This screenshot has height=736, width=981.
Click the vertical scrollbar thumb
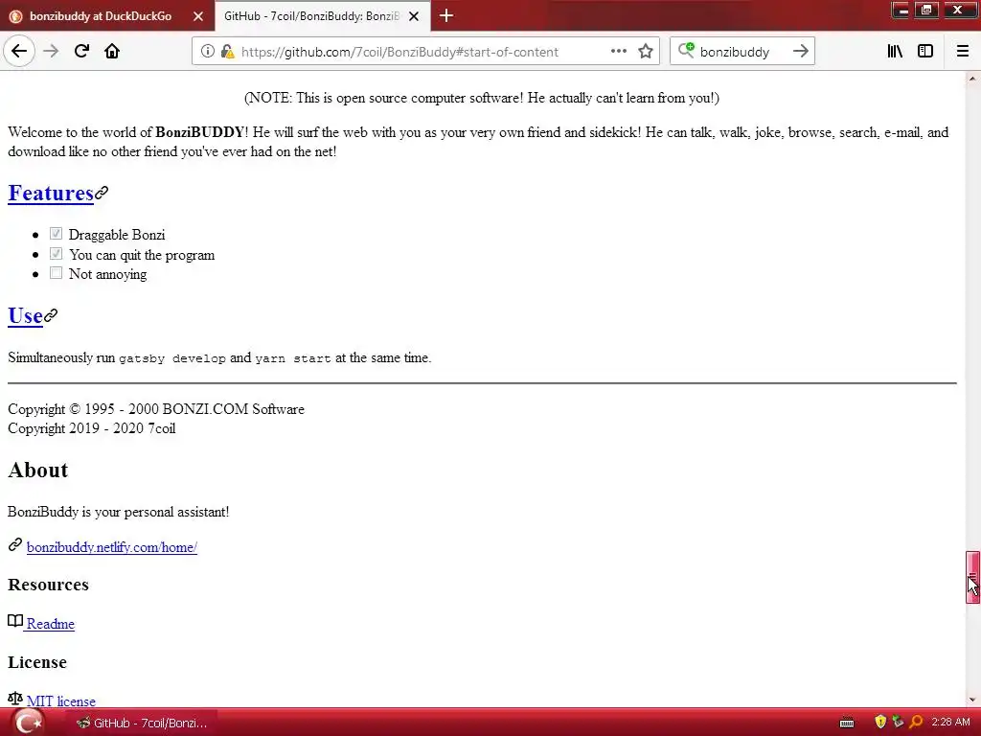coord(972,577)
